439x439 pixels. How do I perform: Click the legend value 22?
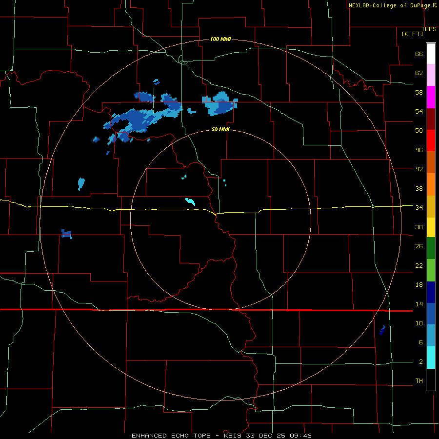tap(419, 266)
